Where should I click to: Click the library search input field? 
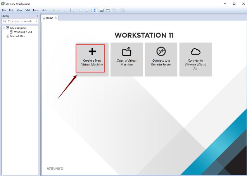tap(19, 21)
